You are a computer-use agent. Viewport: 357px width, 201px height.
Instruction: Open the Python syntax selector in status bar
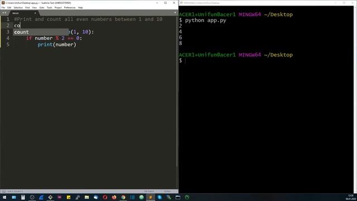click(x=167, y=191)
